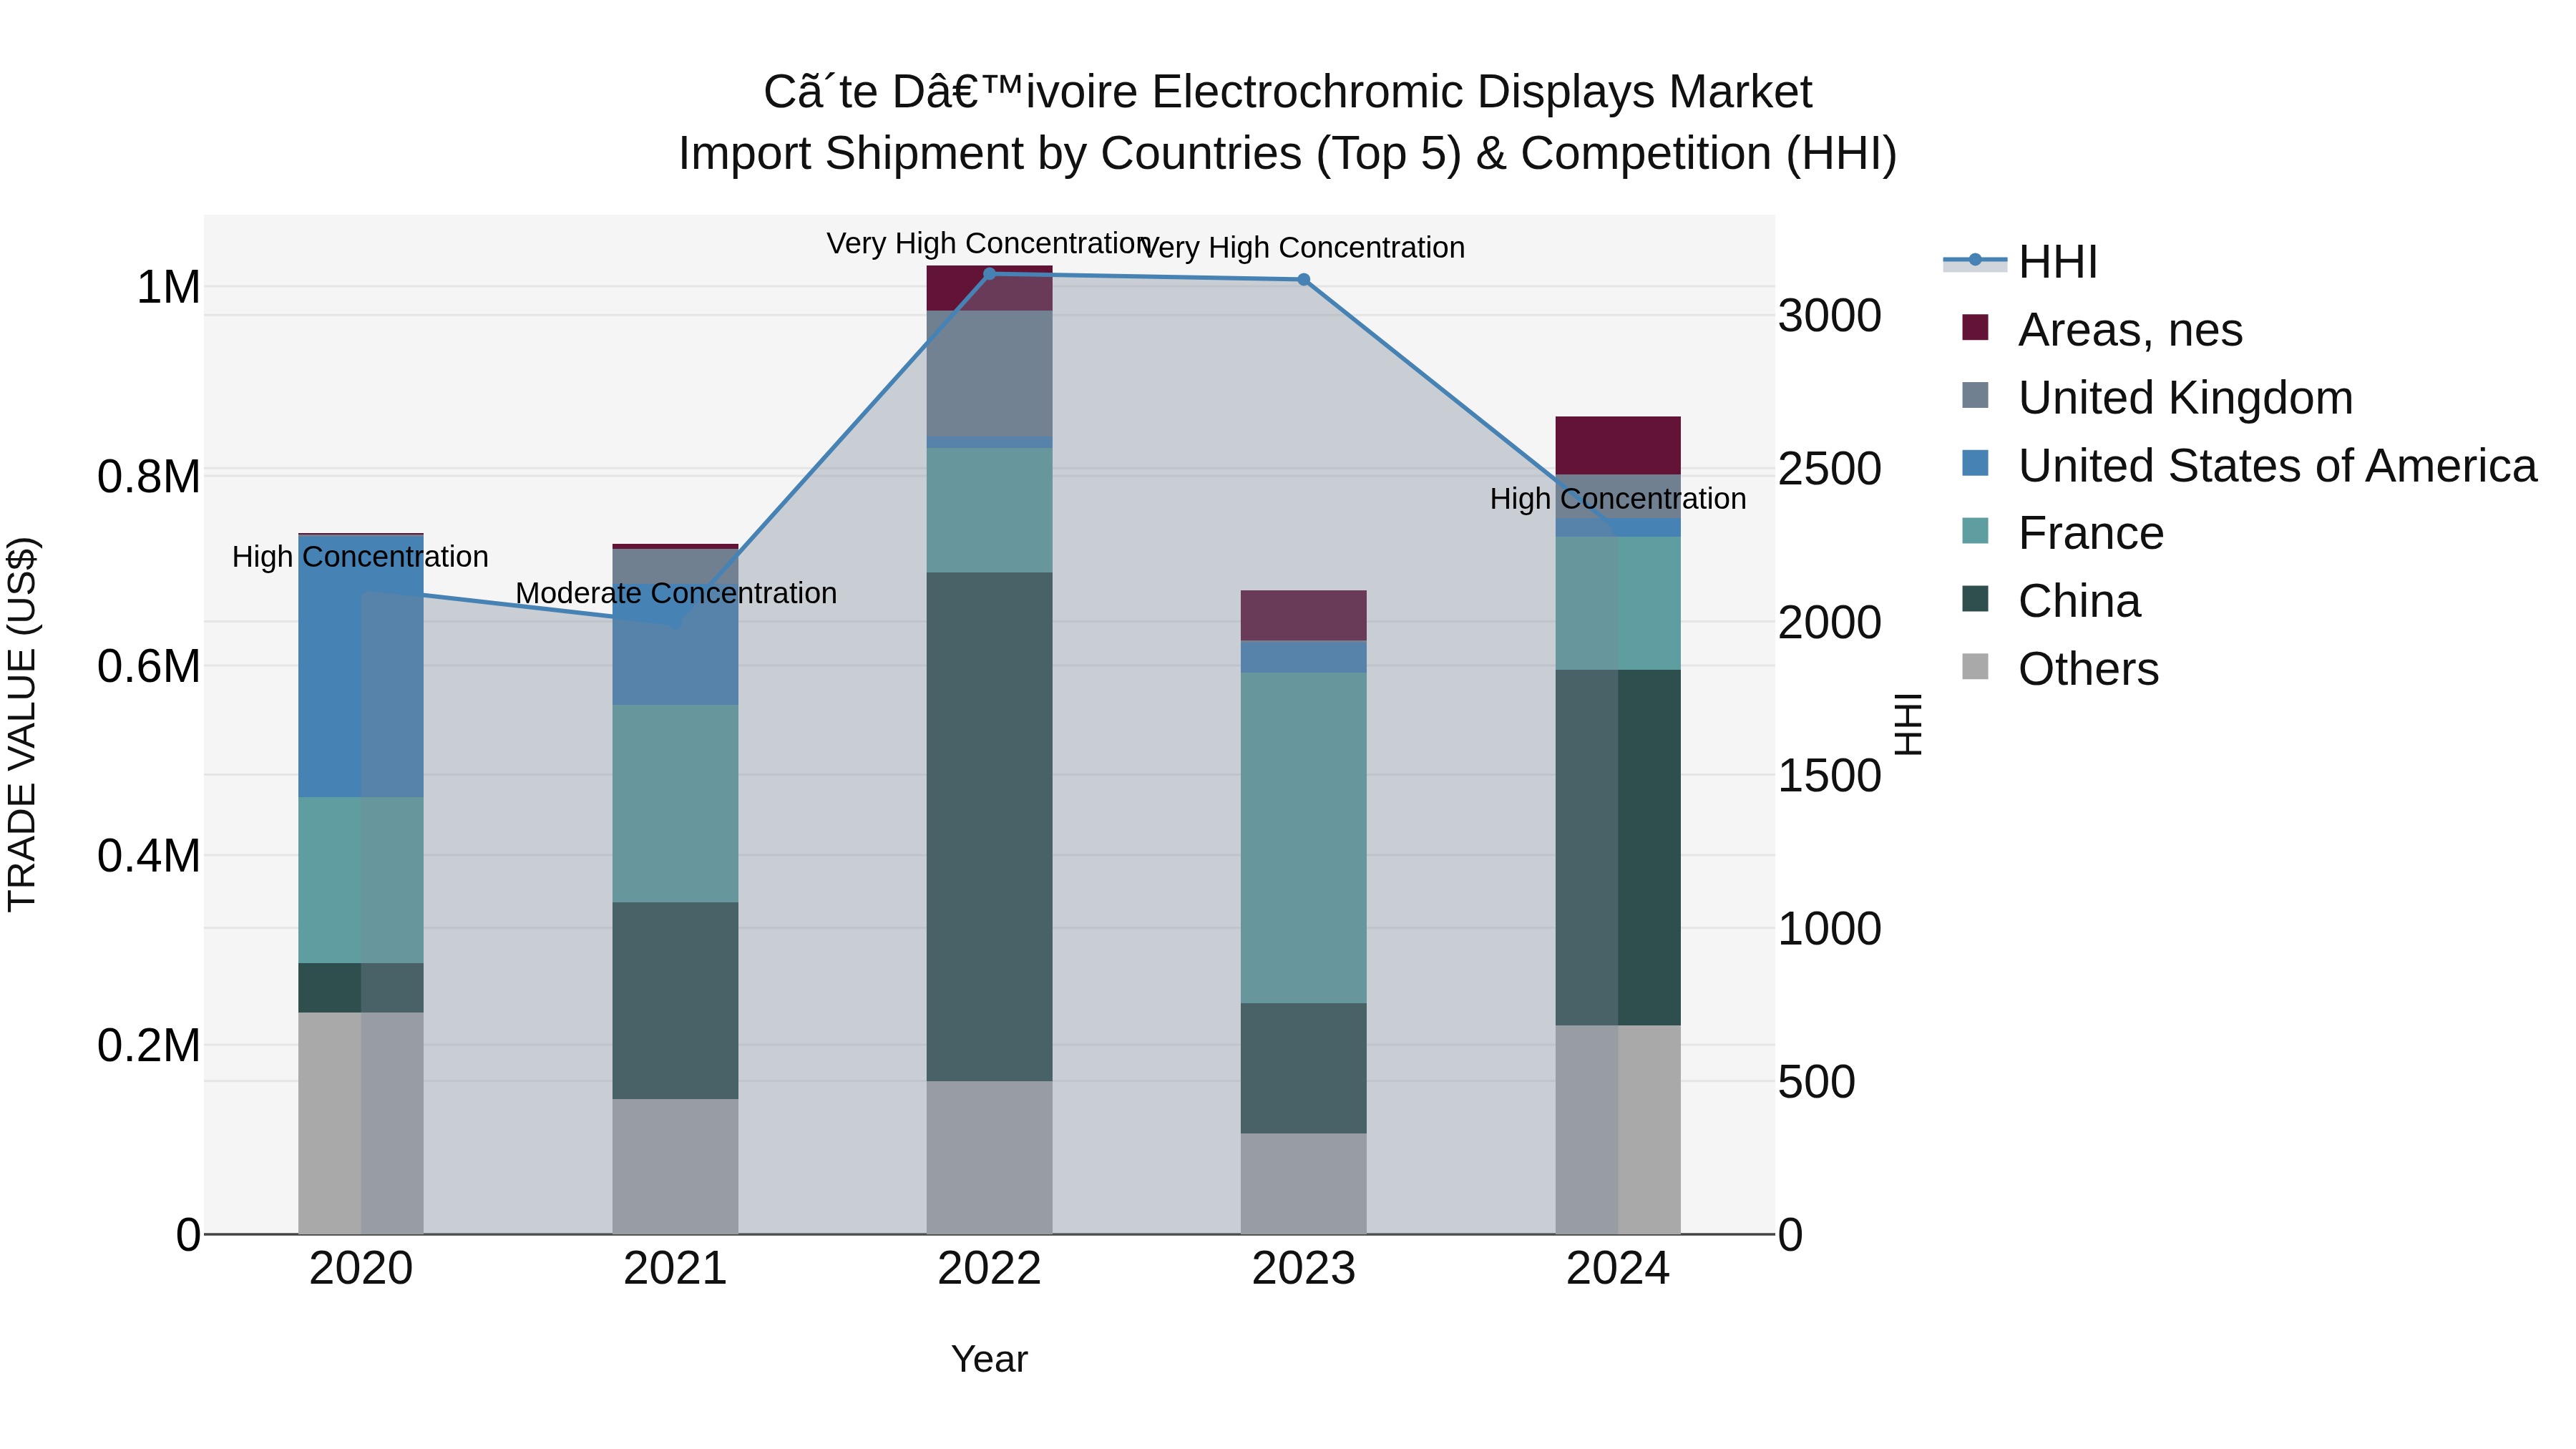Click the United Kingdom slate legend swatch

[1975, 395]
